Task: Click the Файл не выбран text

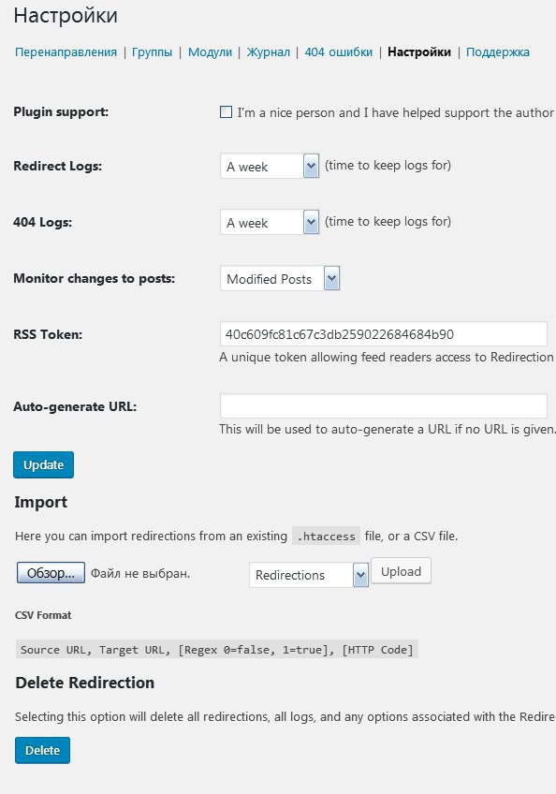Action: click(140, 574)
